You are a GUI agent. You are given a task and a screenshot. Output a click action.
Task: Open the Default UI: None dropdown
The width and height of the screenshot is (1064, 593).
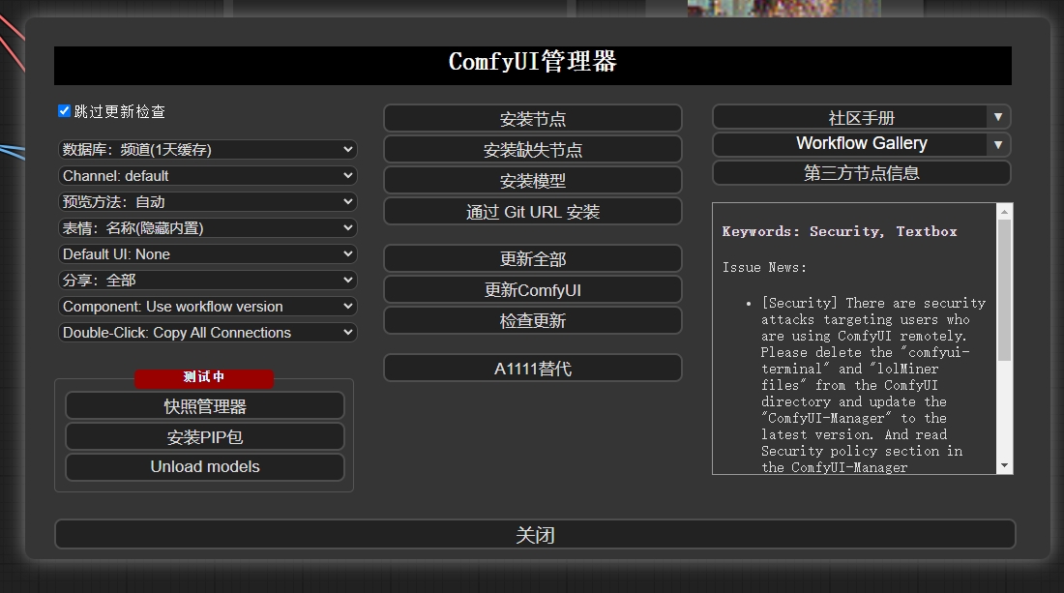coord(208,253)
